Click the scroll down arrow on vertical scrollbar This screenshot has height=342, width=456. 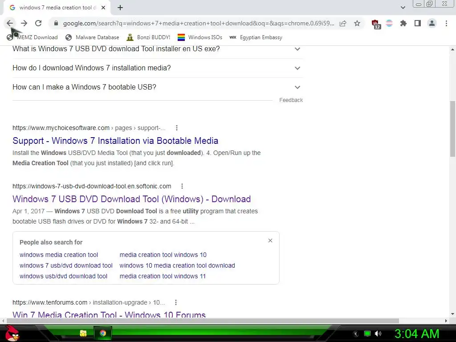452,314
